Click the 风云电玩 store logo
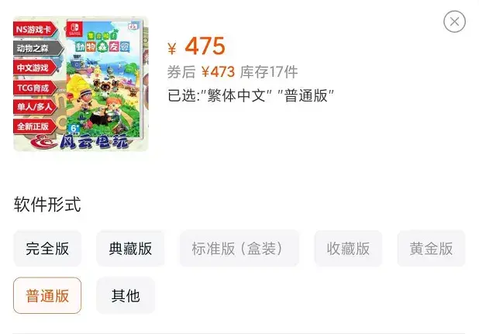 pyautogui.click(x=80, y=142)
